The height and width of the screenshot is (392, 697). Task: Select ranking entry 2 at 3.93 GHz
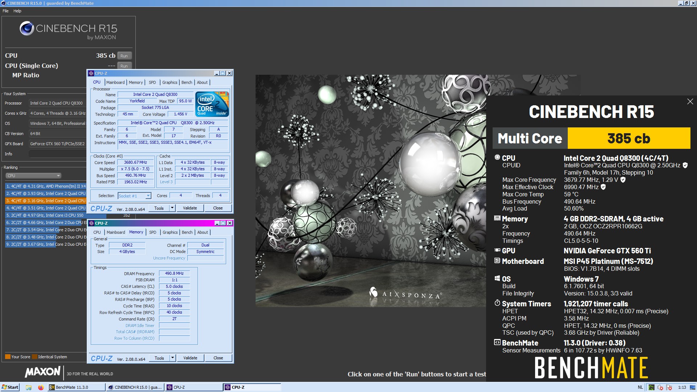click(x=46, y=193)
